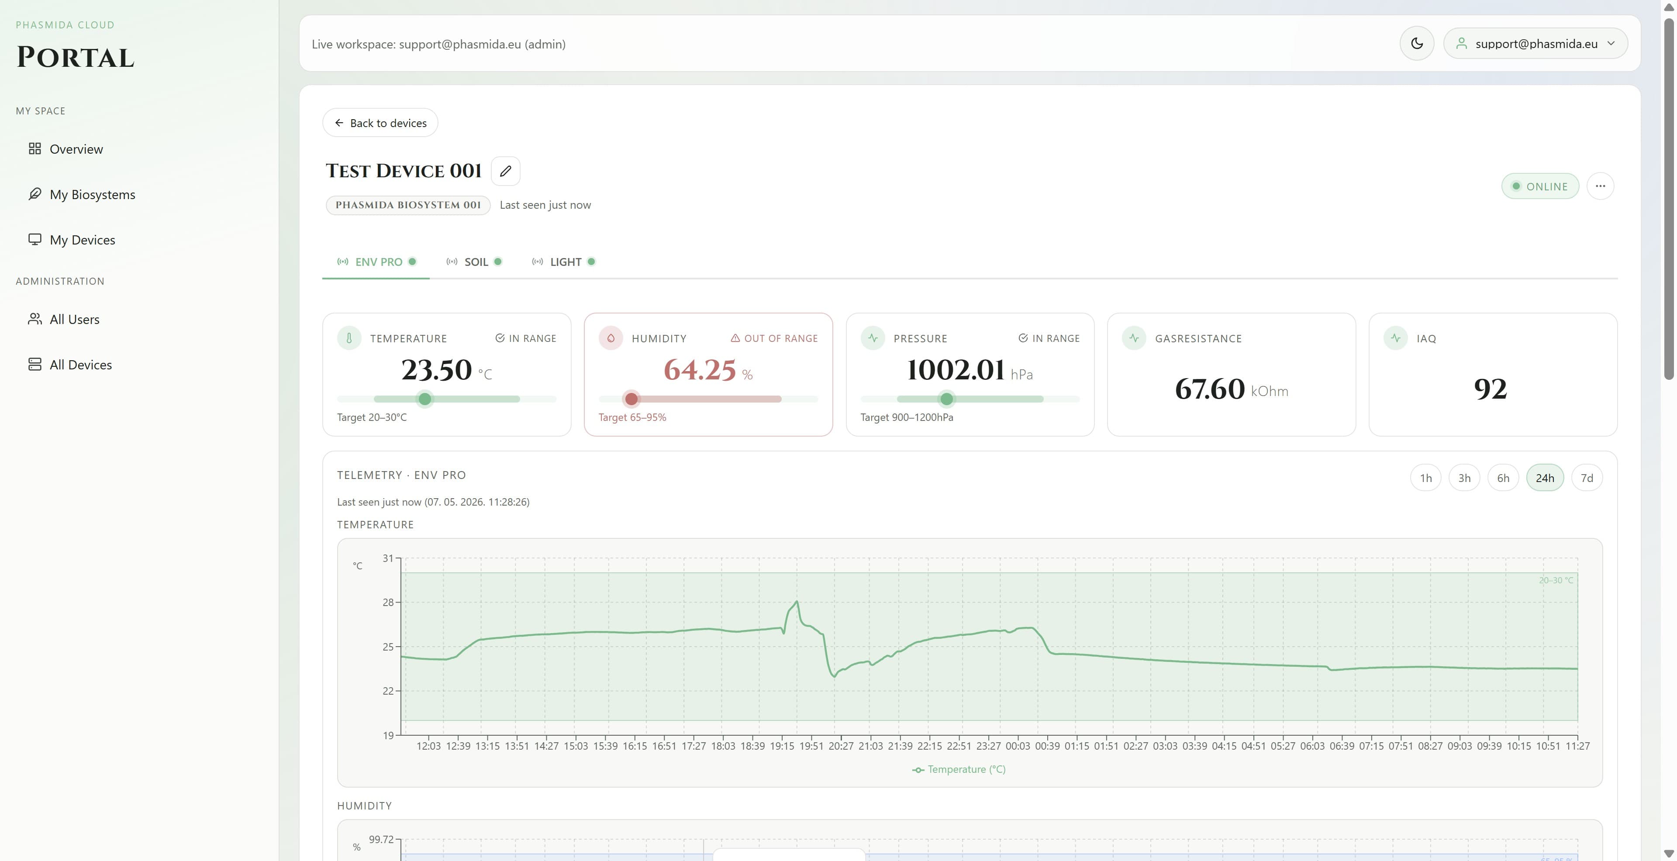
Task: Click the Target 20–30°C label
Action: [x=372, y=417]
